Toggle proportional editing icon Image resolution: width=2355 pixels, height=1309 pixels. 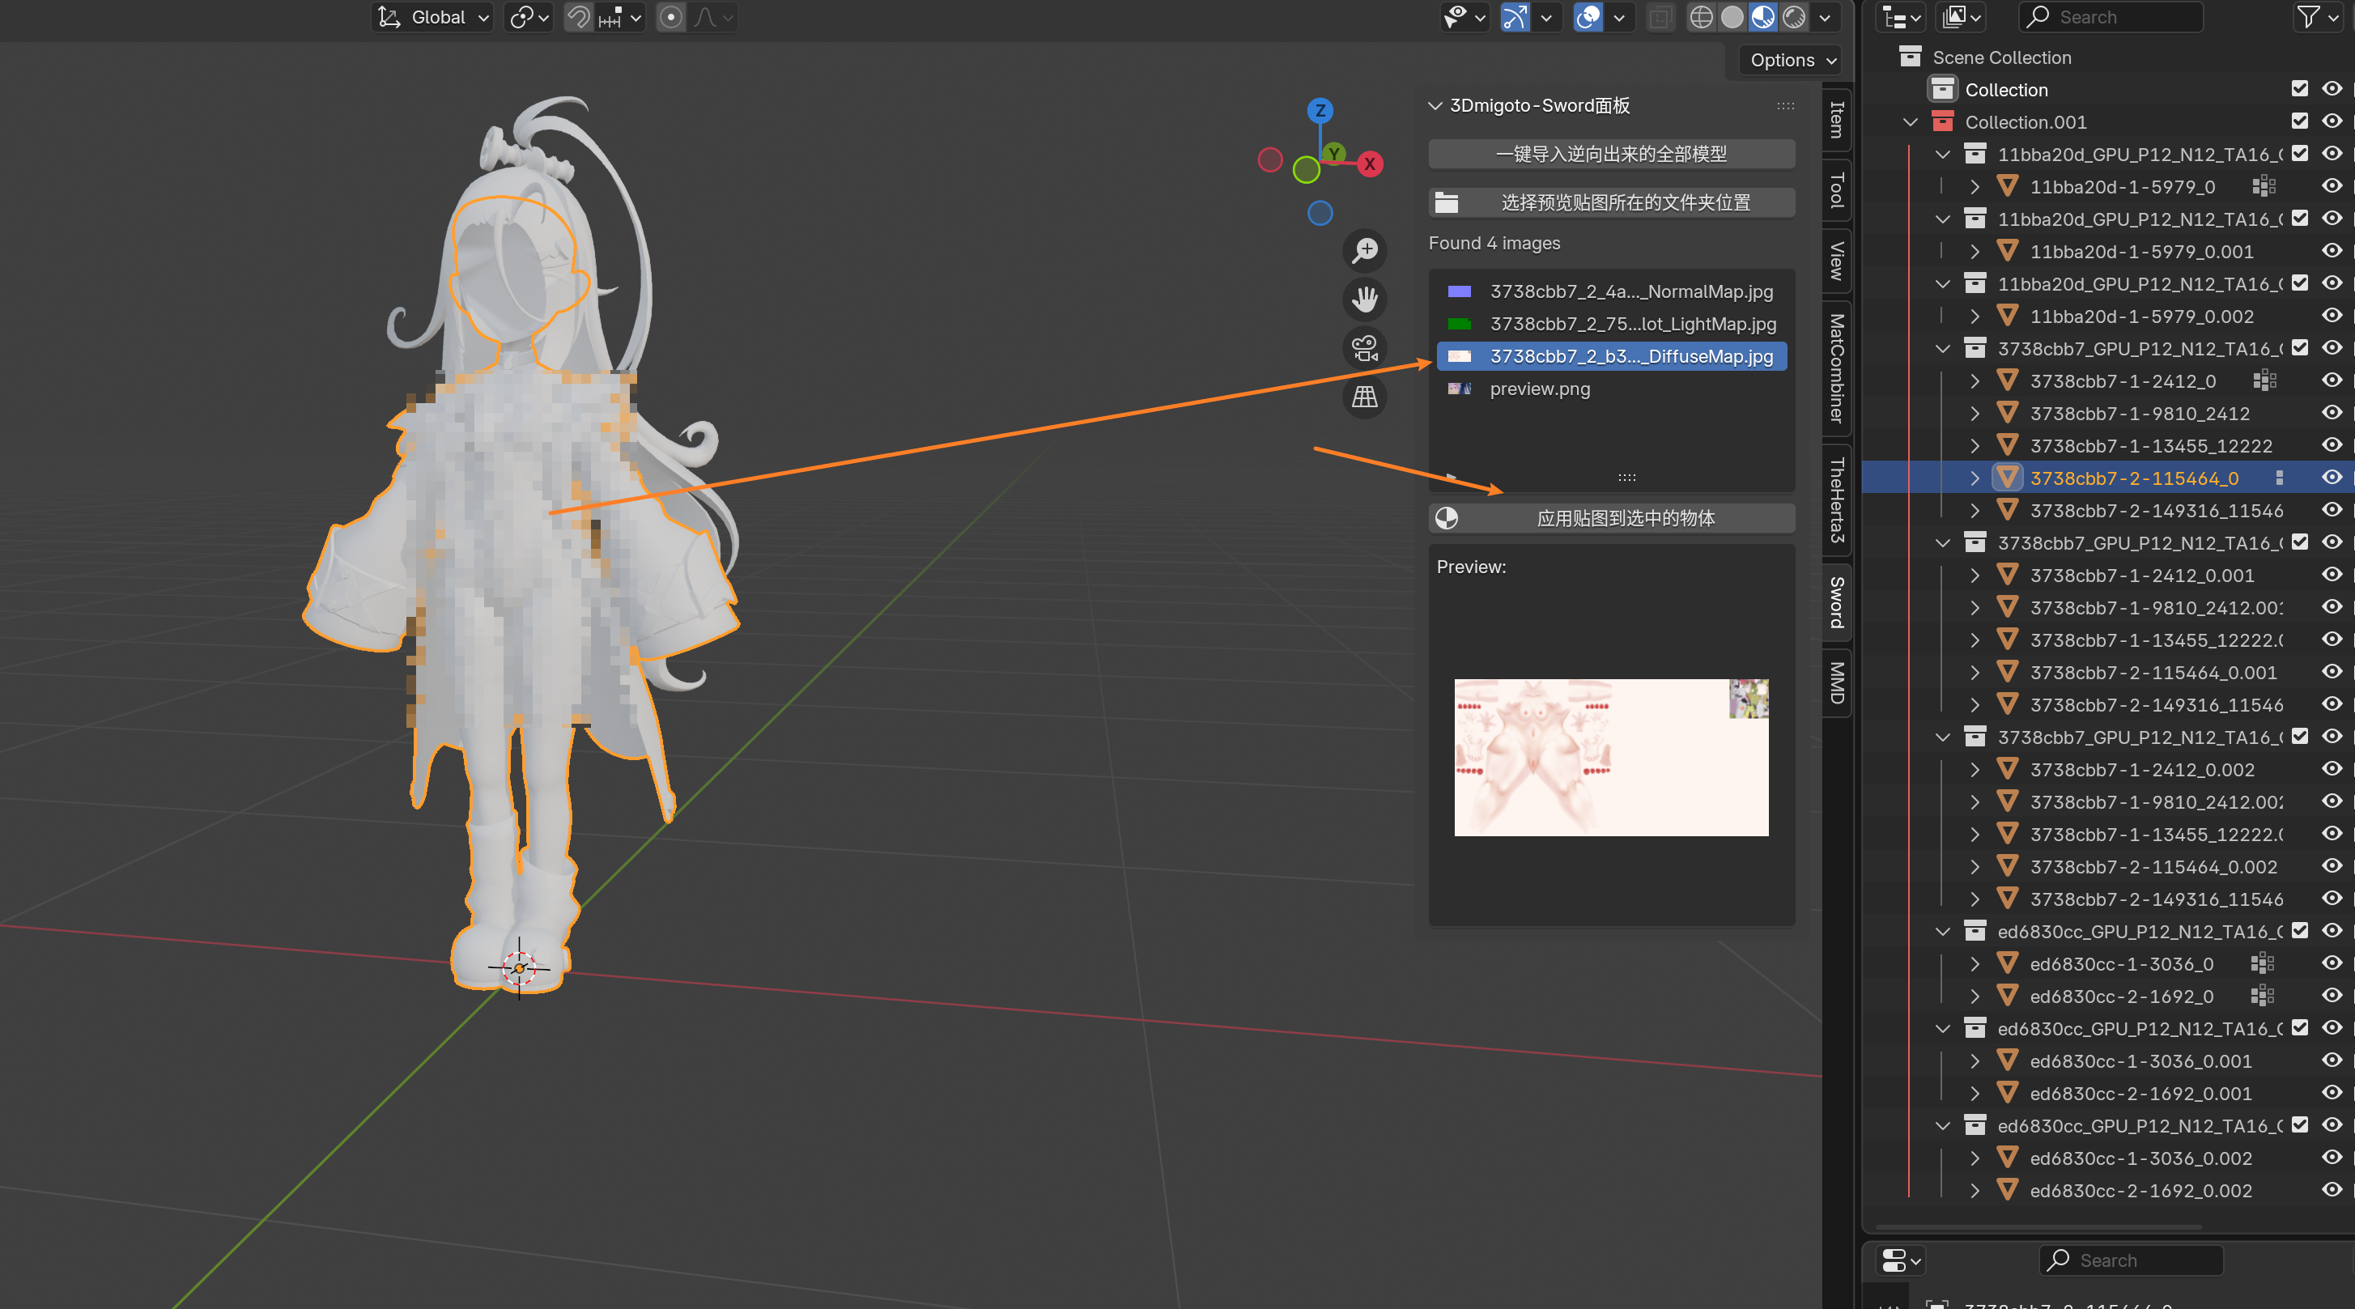671,17
